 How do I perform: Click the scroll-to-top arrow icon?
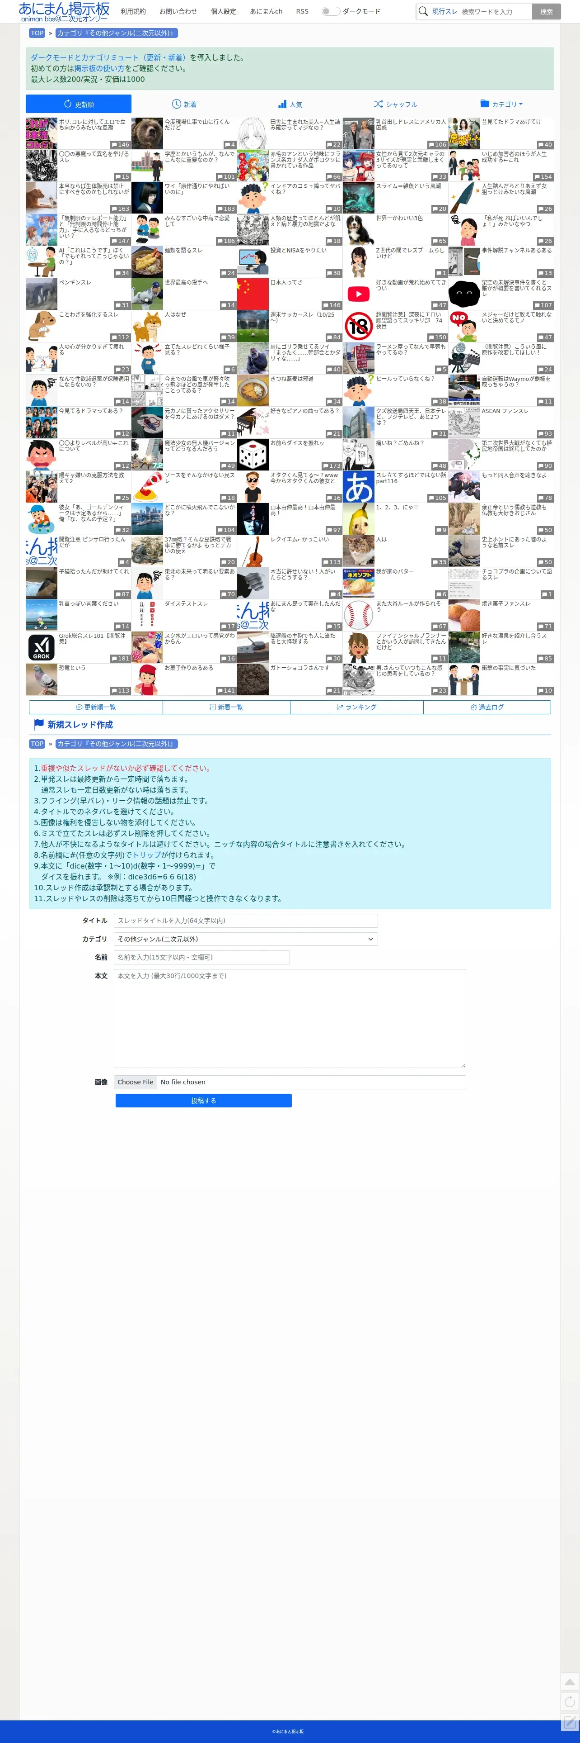(x=569, y=1681)
